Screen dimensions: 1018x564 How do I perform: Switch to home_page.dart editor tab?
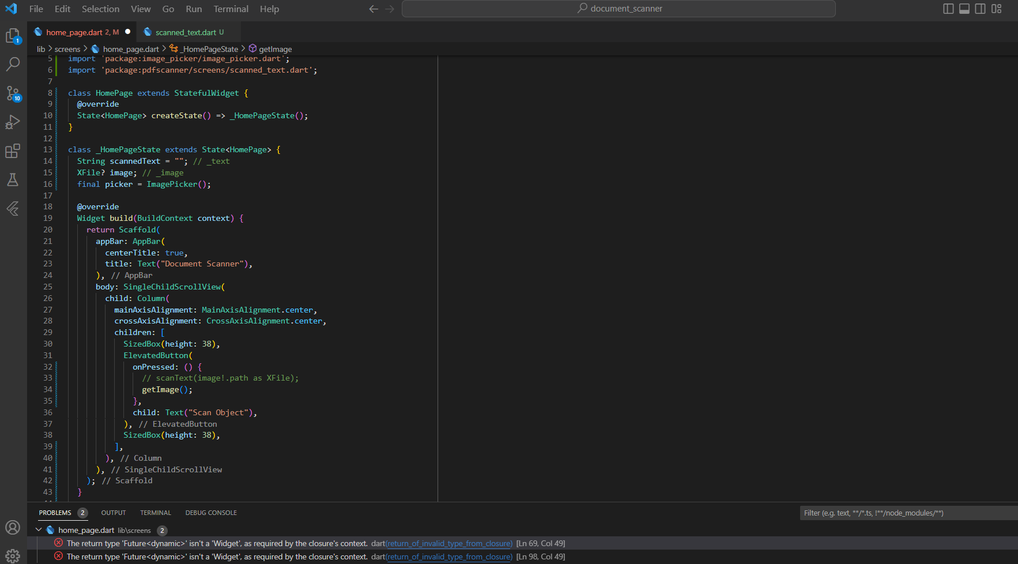(x=82, y=32)
